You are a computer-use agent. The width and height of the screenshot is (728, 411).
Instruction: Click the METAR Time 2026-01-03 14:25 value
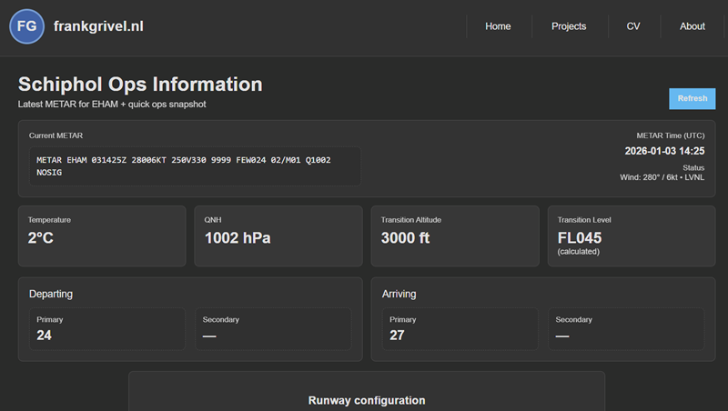[x=664, y=151]
